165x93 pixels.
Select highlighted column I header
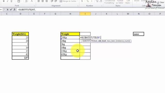(x=85, y=14)
